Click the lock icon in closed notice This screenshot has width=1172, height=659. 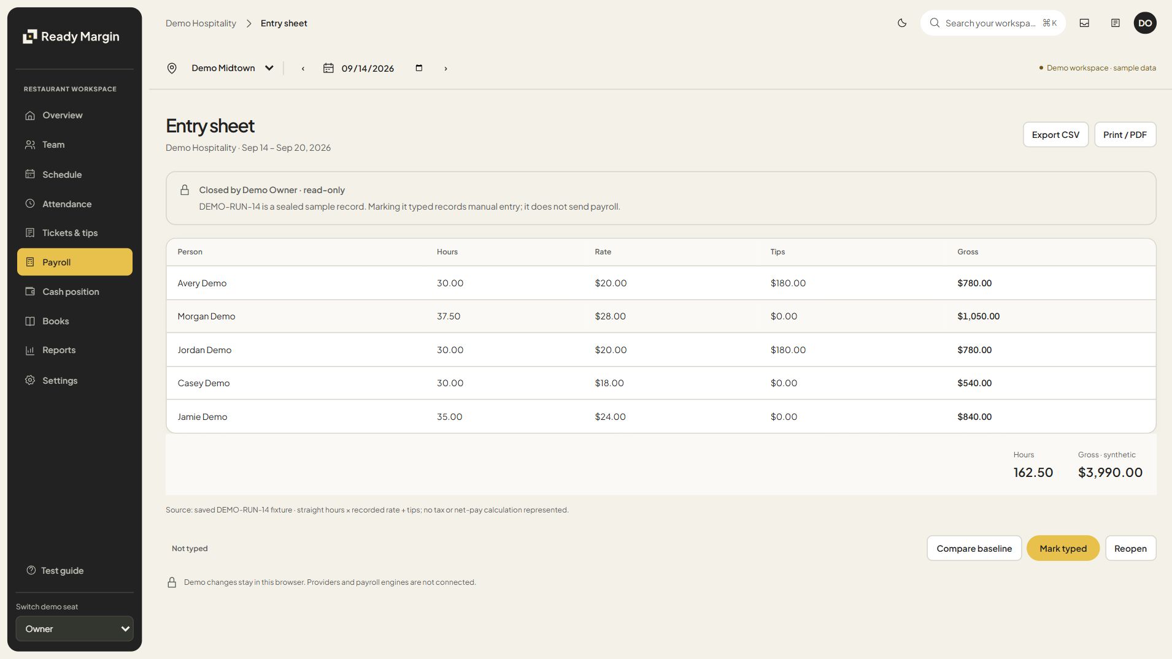coord(185,190)
